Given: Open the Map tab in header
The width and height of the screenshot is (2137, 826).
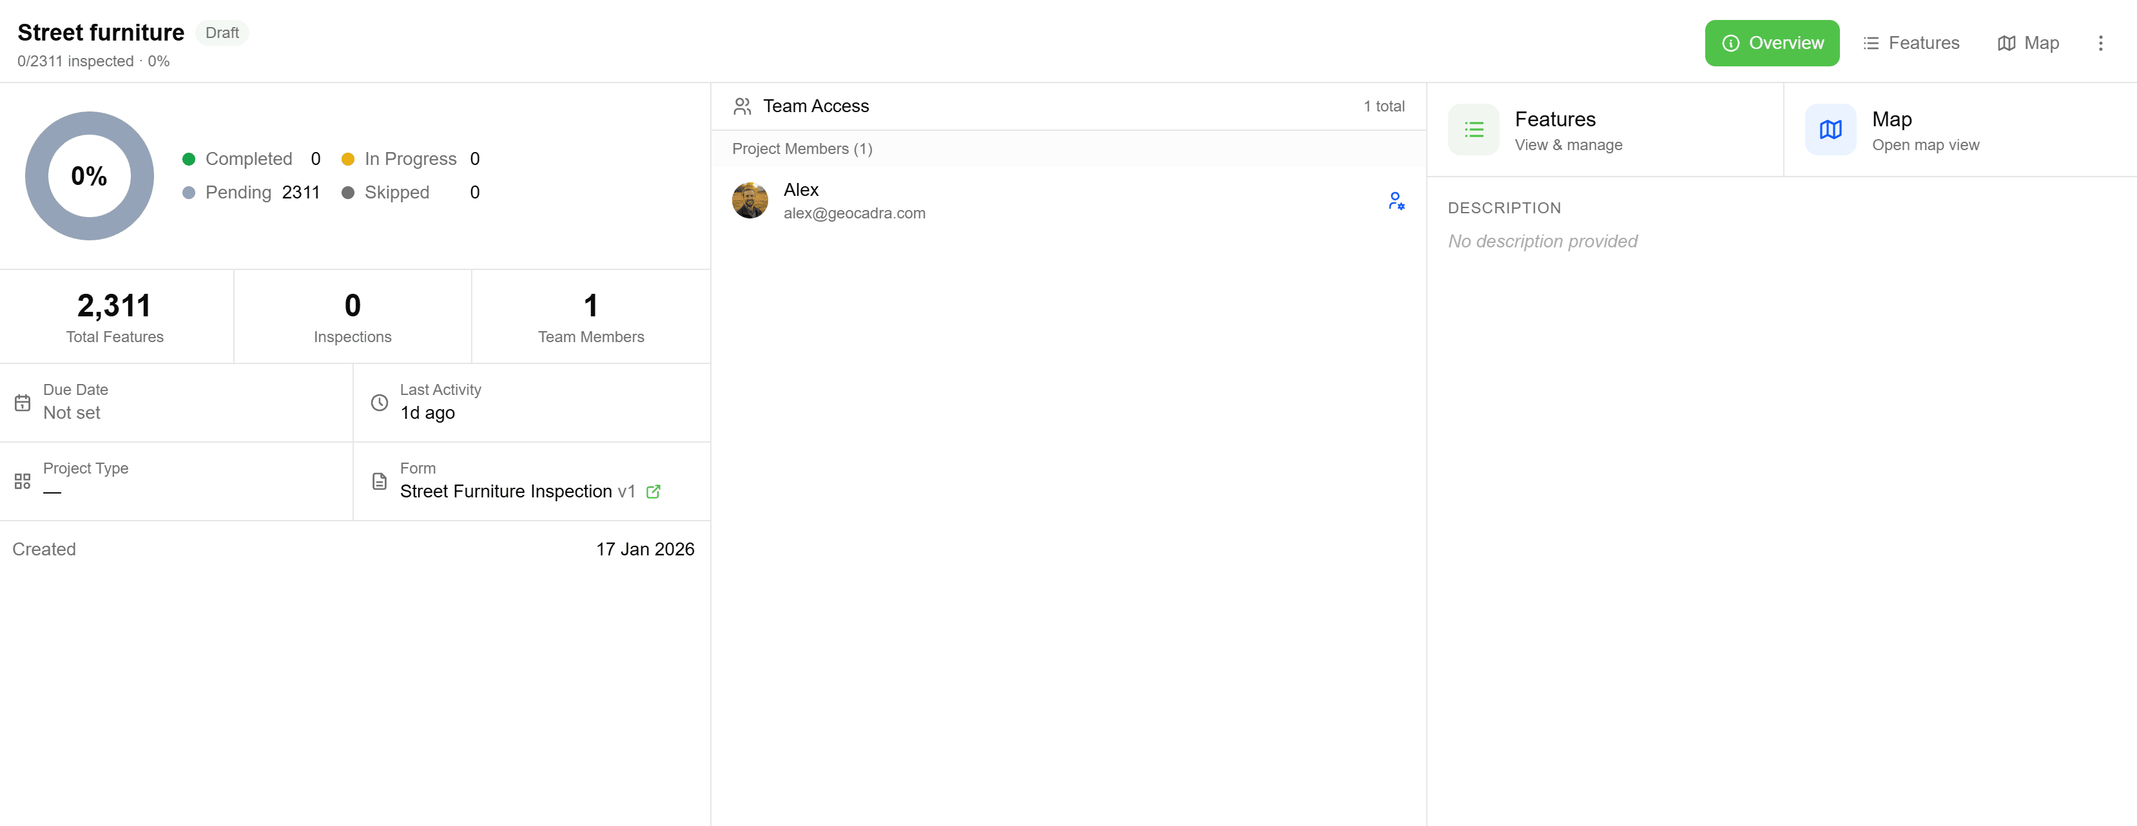Looking at the screenshot, I should point(2027,43).
